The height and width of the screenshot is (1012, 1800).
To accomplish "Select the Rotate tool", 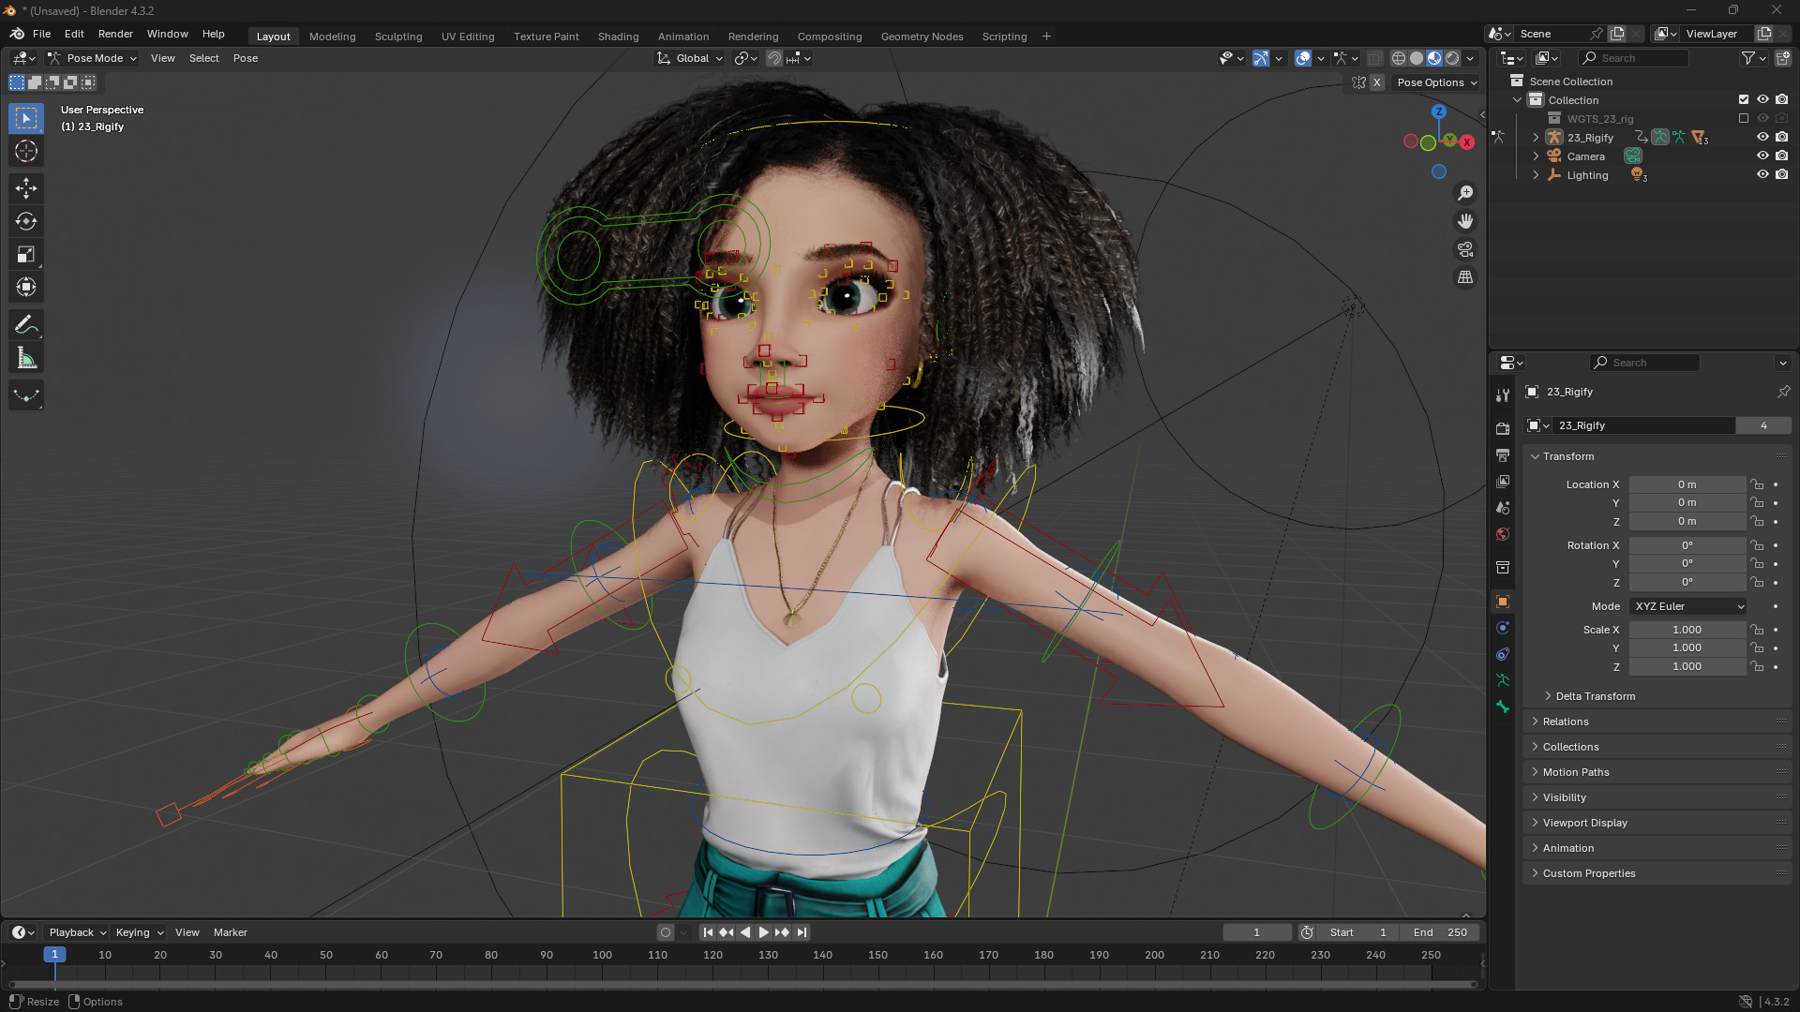I will coord(26,222).
